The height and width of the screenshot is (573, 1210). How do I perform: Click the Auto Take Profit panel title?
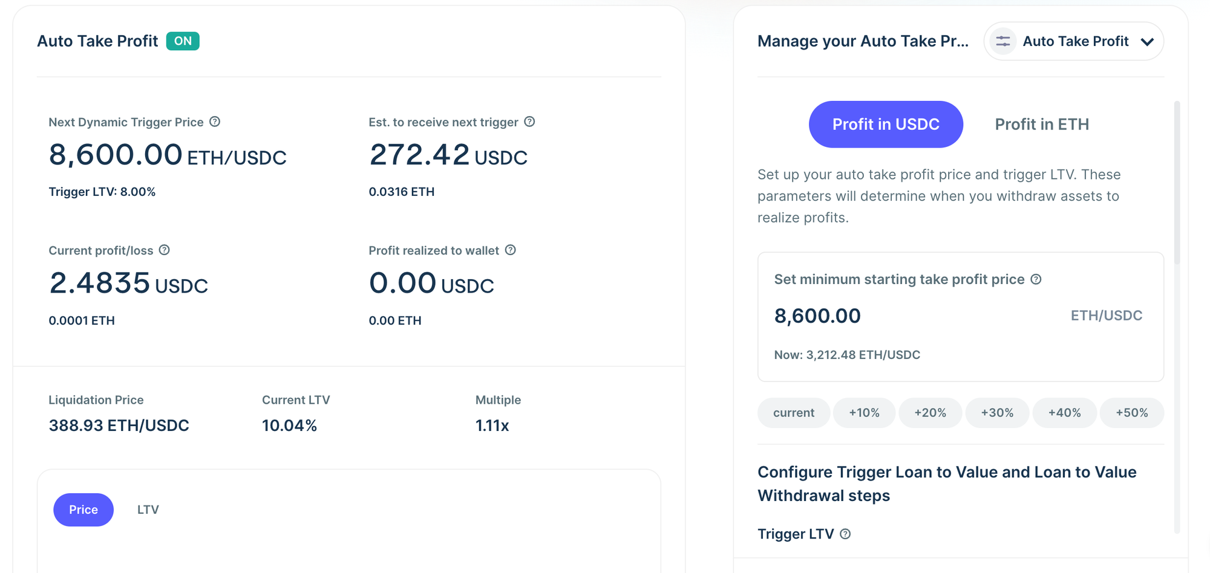[97, 41]
